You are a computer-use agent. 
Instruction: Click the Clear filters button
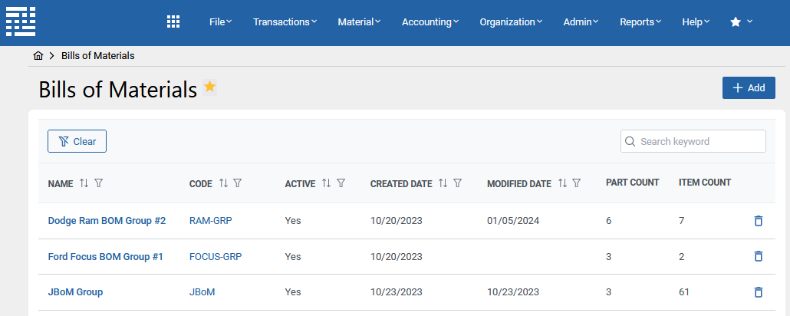(77, 141)
